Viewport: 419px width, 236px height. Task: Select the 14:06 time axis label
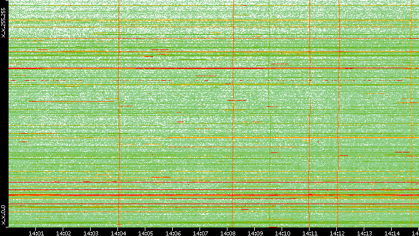173,233
